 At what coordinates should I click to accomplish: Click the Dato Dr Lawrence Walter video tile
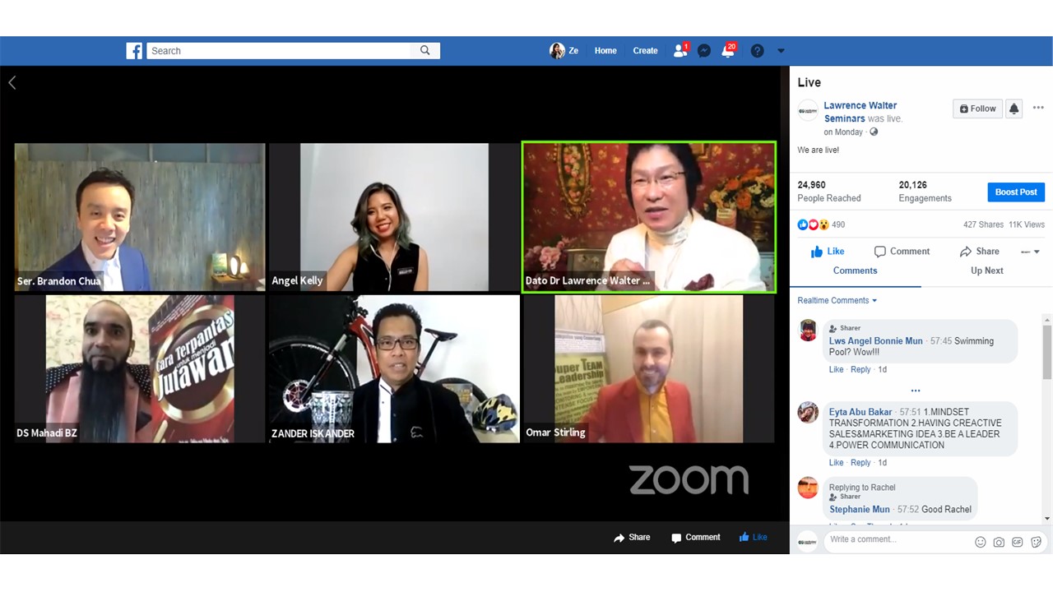coord(649,217)
